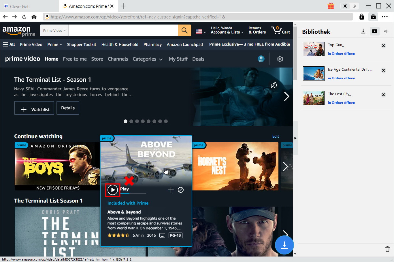Play Above & Beyond video

click(x=112, y=190)
